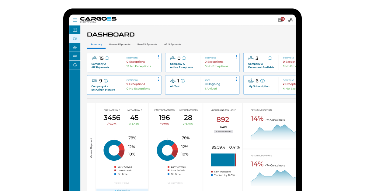Click the 'of total shipments' label
365x191 pixels.
click(x=223, y=132)
